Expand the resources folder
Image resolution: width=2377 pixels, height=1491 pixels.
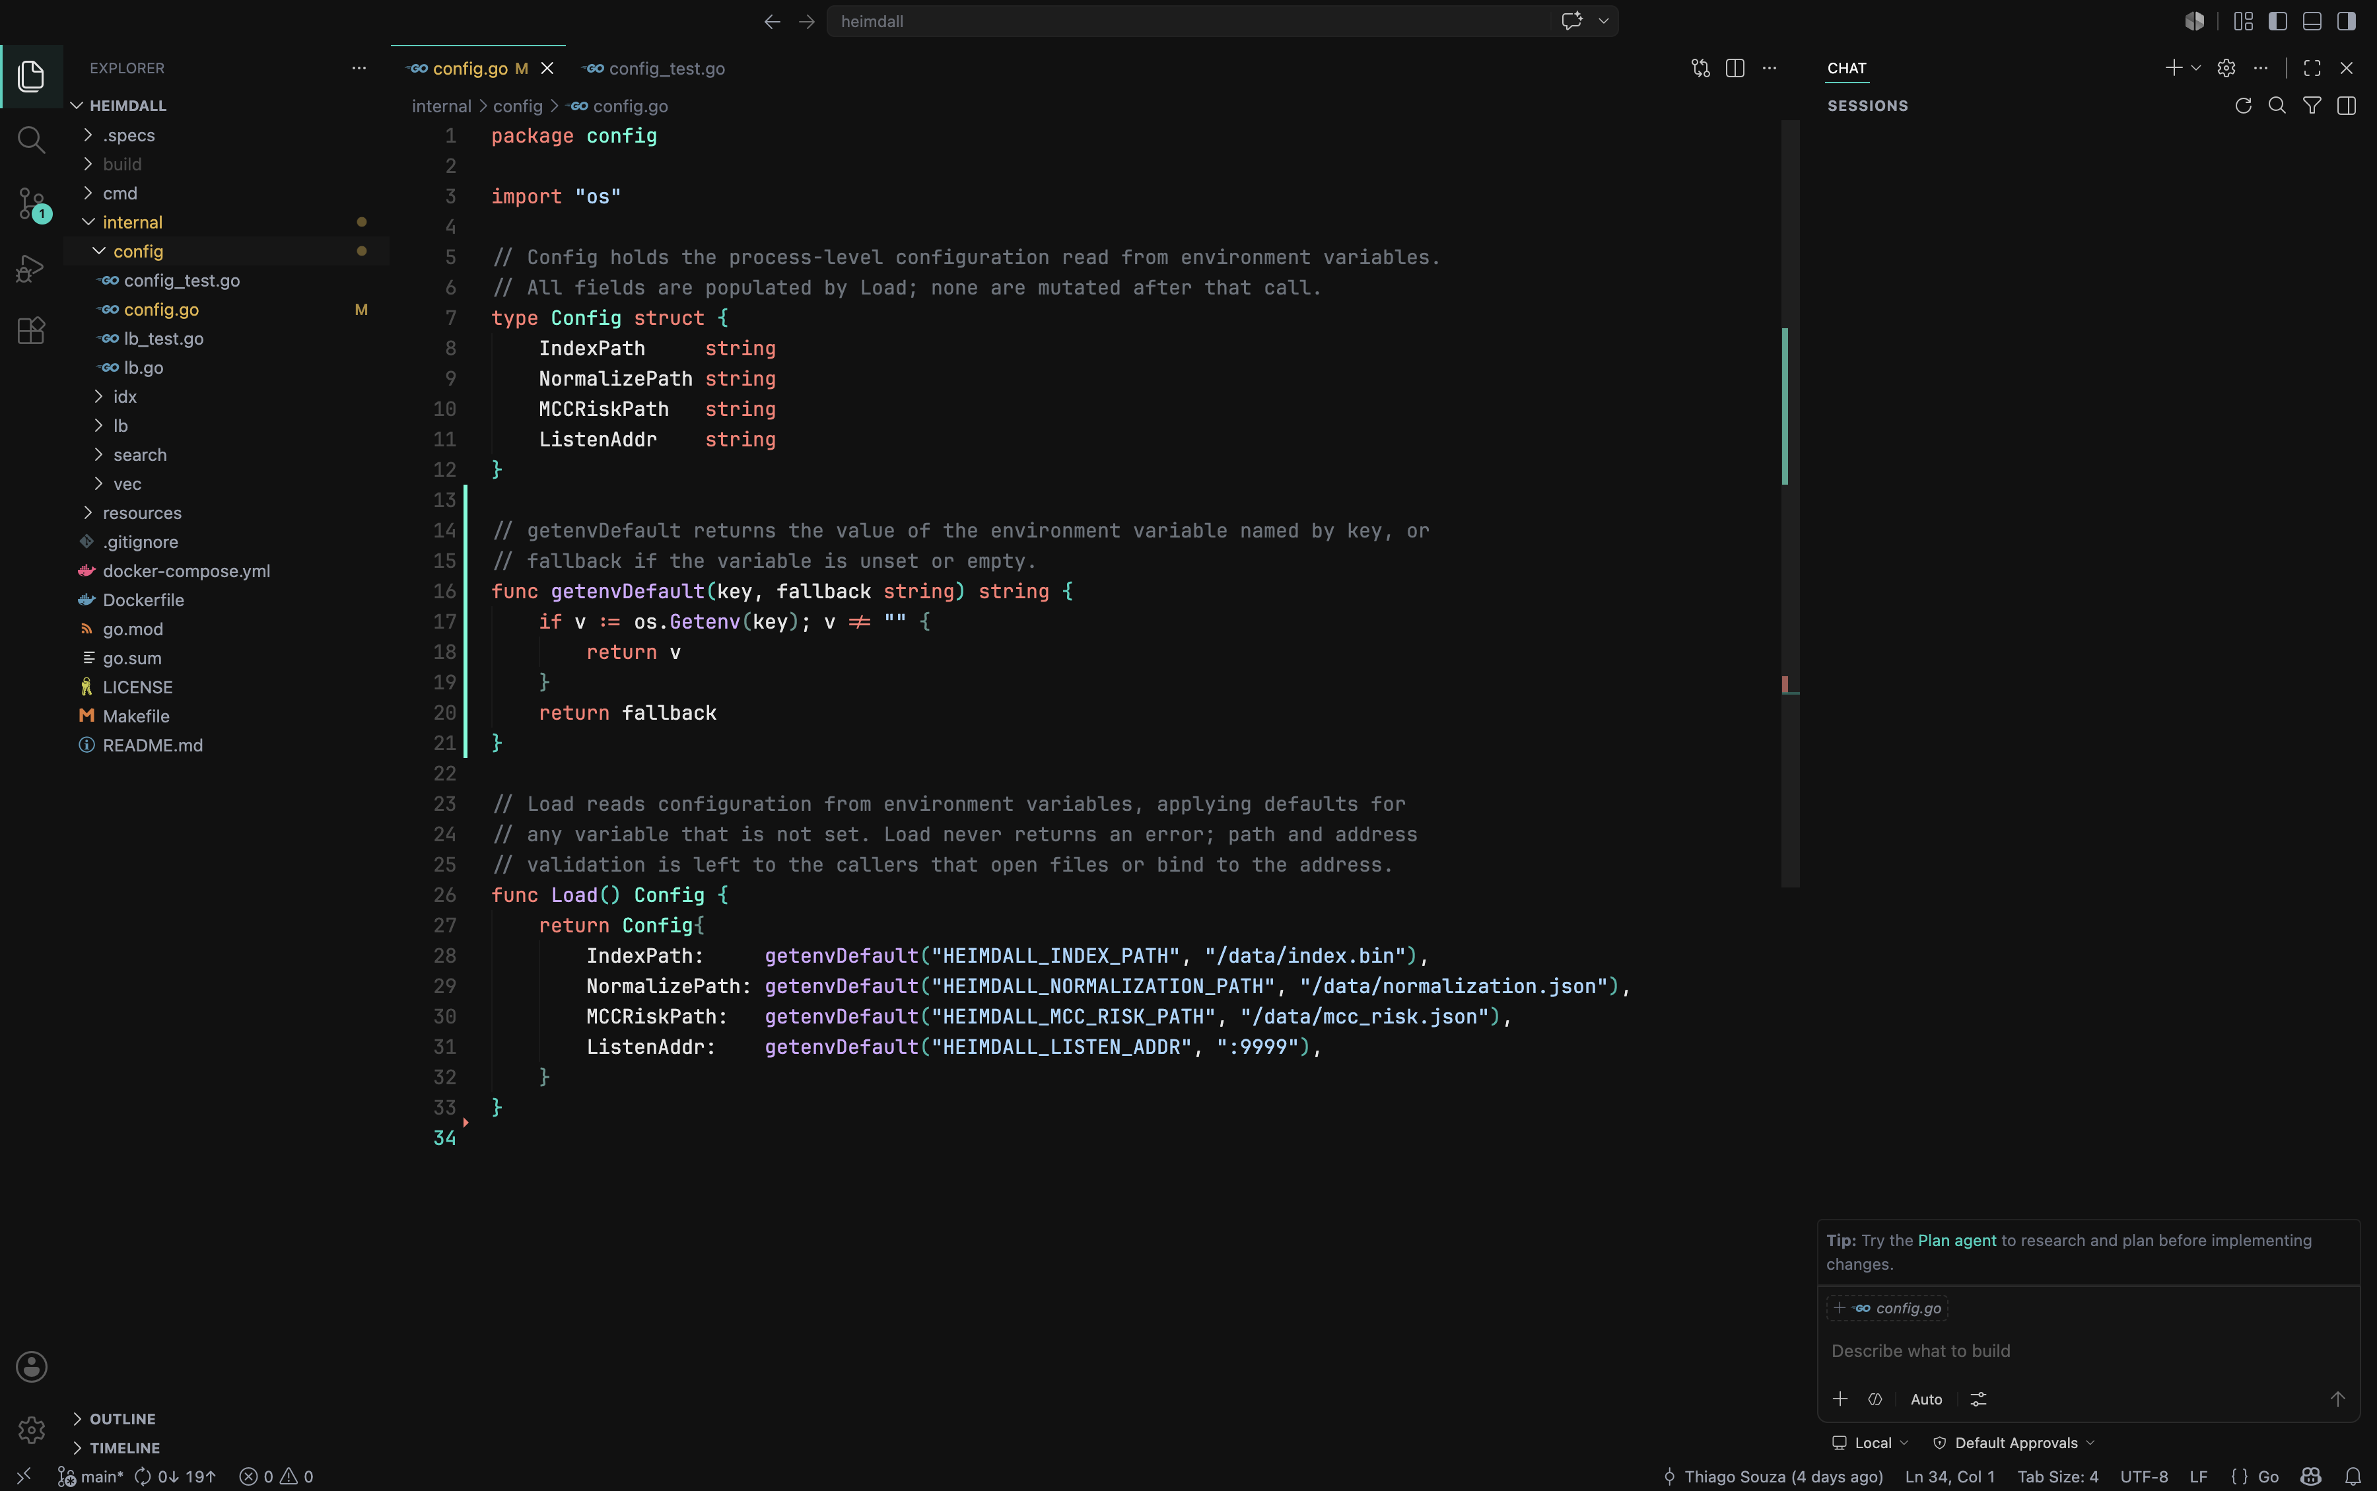(226, 513)
